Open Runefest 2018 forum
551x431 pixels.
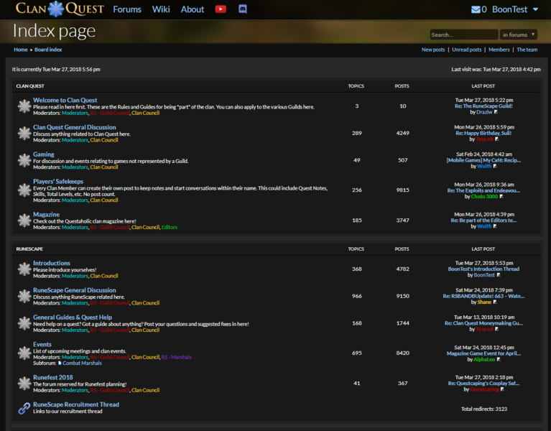53,377
